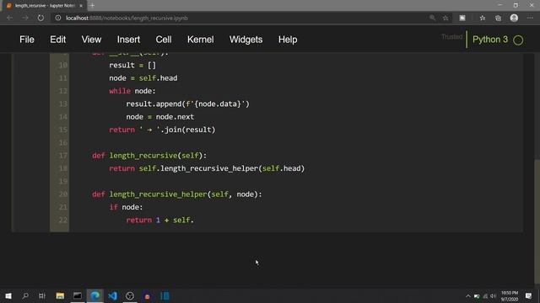Click the notebook vertical scrollbar thumb

pos(537,221)
